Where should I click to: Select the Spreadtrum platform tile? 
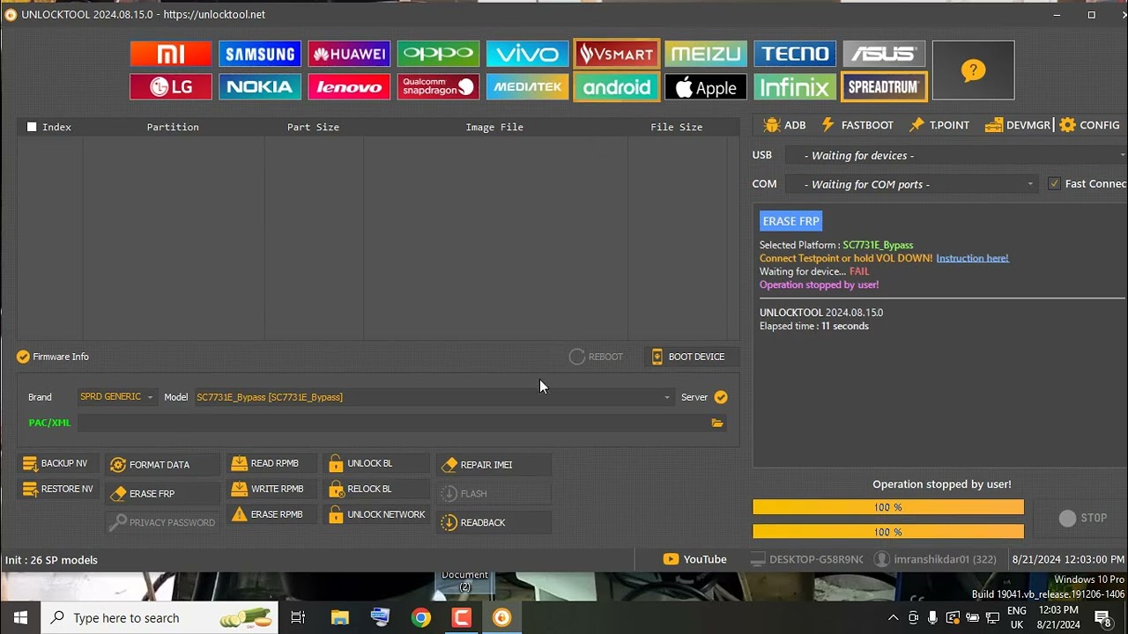coord(884,87)
